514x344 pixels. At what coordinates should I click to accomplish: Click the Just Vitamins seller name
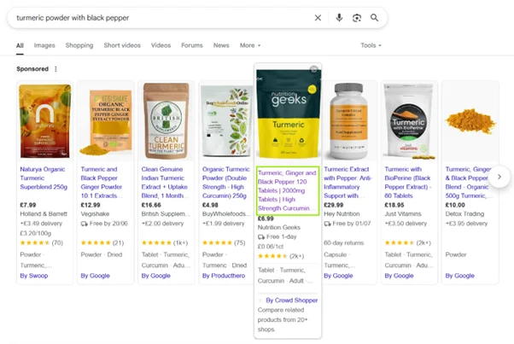(x=403, y=214)
